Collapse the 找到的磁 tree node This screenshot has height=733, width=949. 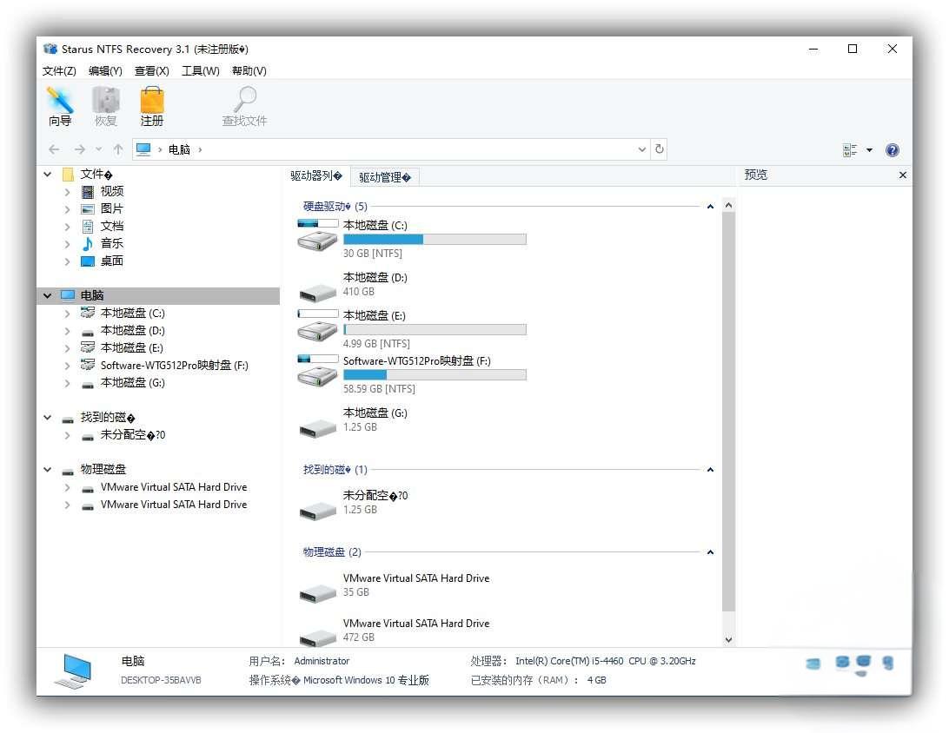pyautogui.click(x=47, y=417)
